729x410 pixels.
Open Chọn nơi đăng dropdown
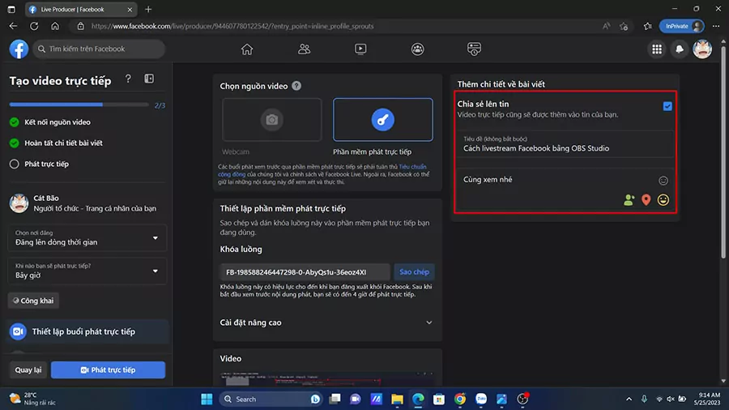(87, 238)
